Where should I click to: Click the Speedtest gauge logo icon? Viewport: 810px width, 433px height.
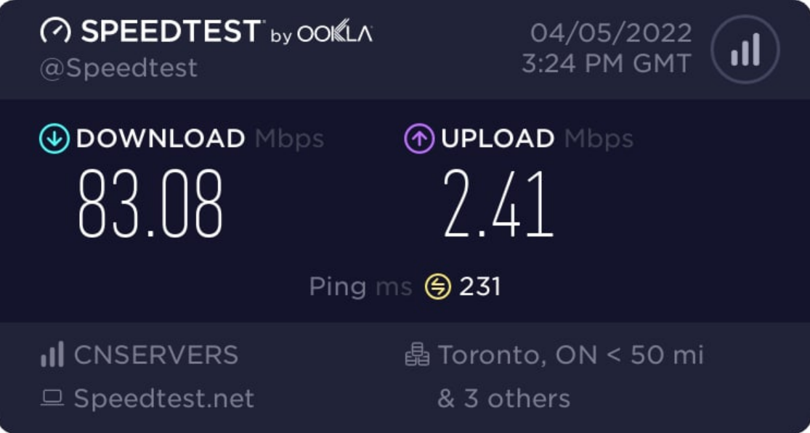point(56,31)
